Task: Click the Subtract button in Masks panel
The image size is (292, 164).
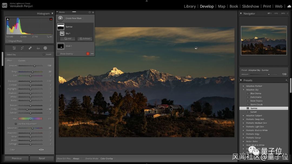Action: [85, 39]
